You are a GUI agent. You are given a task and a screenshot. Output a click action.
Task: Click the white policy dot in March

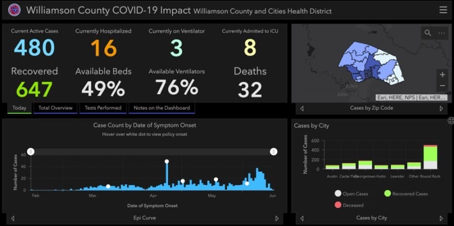pos(108,186)
